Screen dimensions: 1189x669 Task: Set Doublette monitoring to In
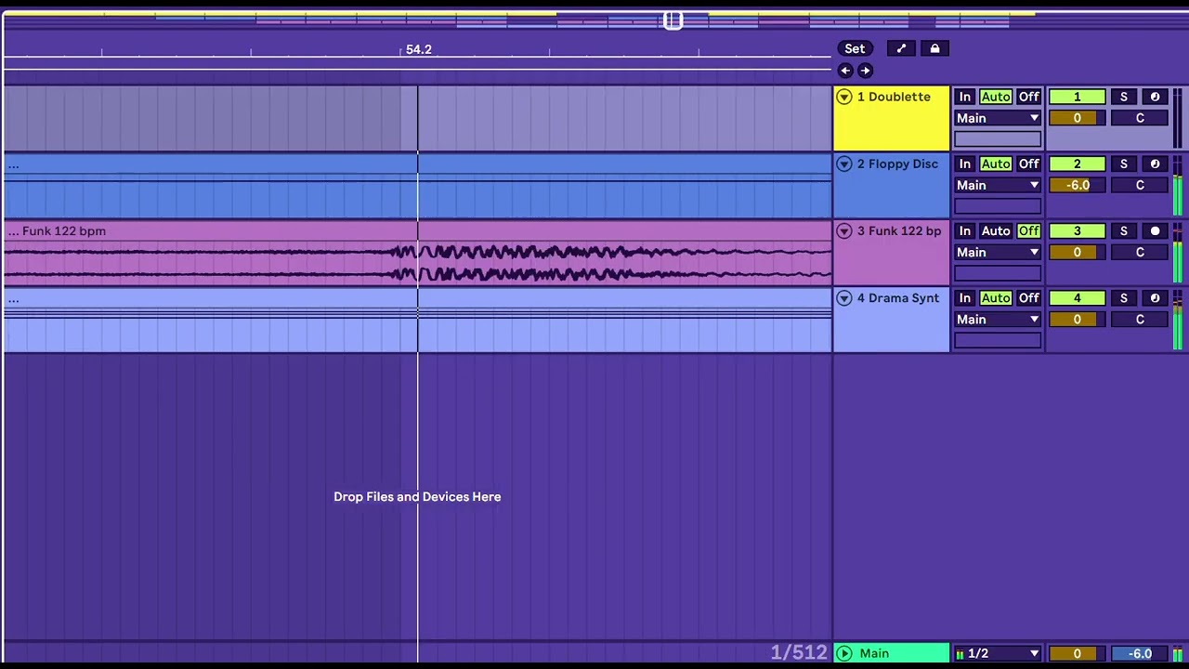point(965,97)
